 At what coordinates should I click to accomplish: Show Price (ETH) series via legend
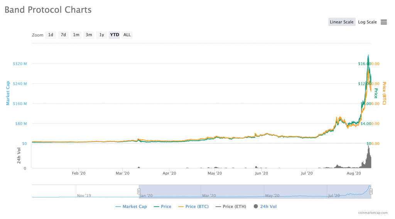(231, 207)
